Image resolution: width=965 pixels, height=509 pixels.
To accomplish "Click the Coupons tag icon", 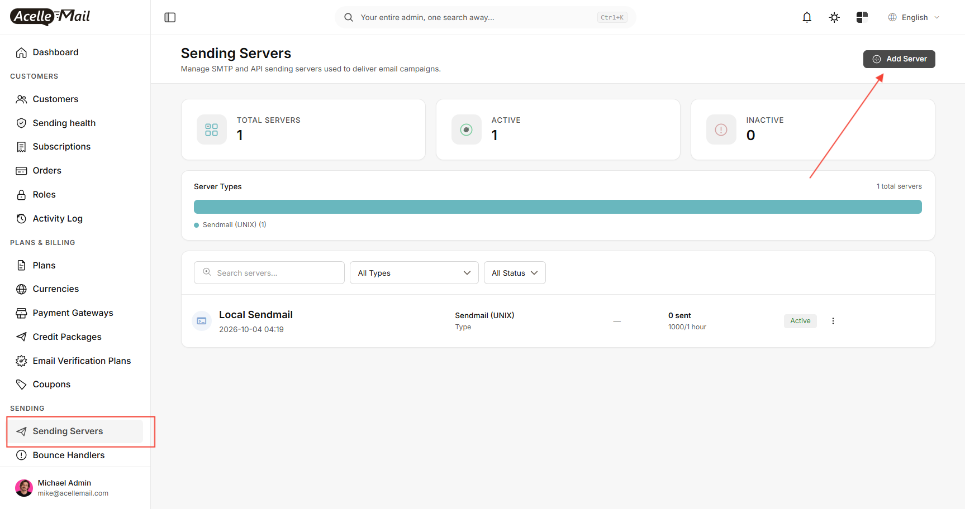I will [21, 385].
